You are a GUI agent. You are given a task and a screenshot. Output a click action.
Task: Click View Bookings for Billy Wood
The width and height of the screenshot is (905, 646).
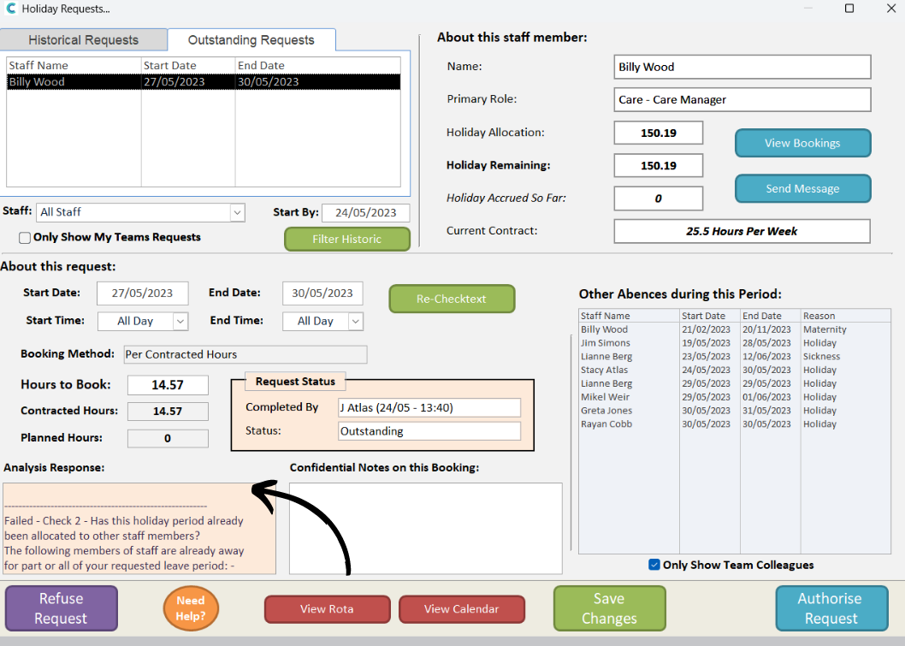tap(802, 144)
